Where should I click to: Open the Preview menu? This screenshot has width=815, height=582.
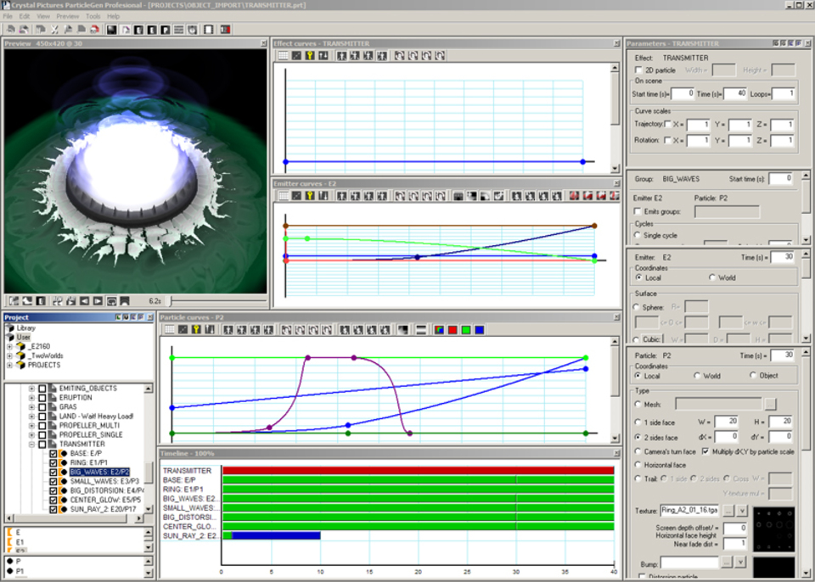coord(67,16)
